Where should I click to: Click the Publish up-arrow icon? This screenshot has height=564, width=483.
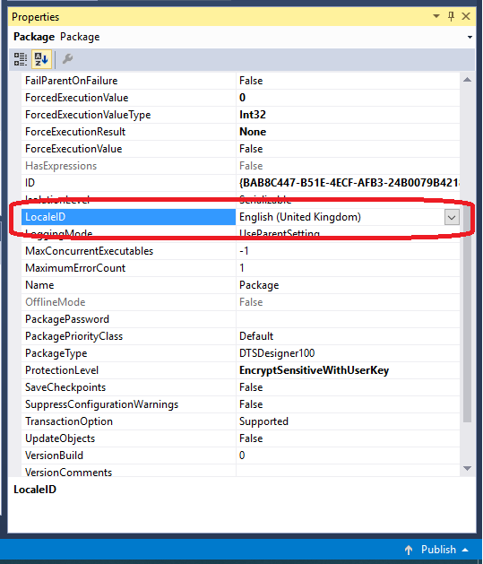pyautogui.click(x=409, y=550)
